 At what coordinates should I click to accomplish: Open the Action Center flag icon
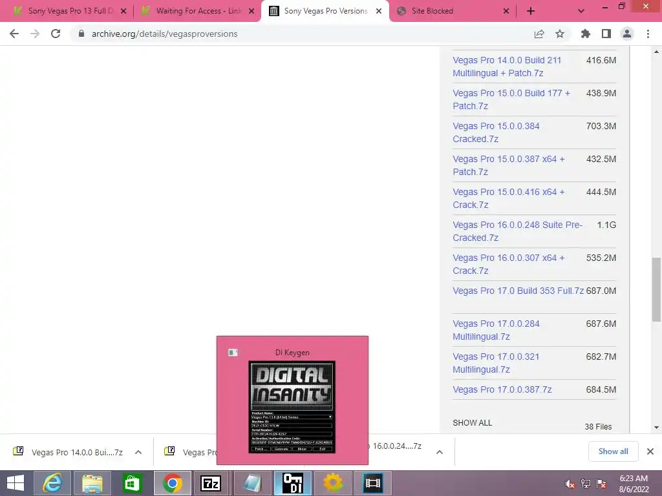point(601,484)
